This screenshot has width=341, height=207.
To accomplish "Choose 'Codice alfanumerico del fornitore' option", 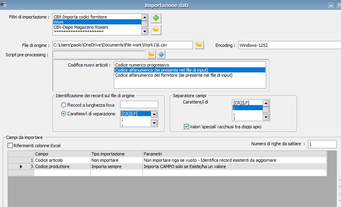I will (x=190, y=75).
